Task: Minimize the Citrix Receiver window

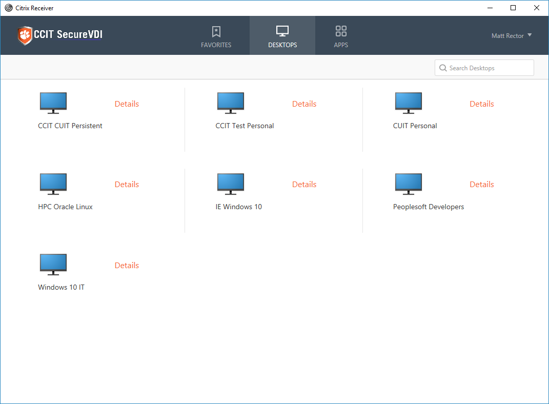Action: tap(490, 8)
